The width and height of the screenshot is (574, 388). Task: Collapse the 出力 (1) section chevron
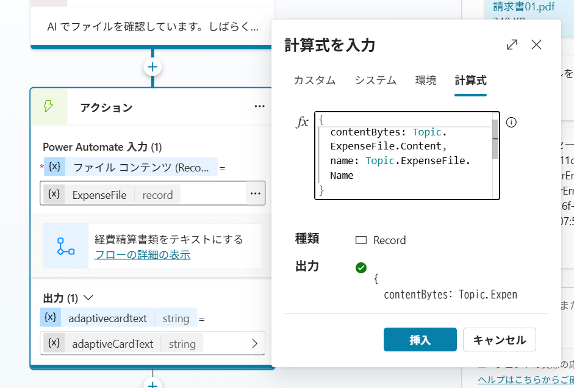(88, 298)
